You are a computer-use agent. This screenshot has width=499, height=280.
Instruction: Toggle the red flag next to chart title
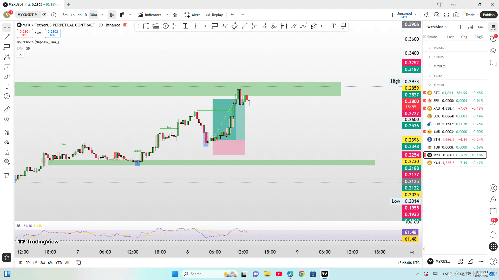(125, 25)
